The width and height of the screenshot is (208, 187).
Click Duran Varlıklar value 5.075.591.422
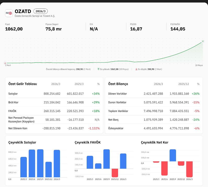[x=153, y=103]
